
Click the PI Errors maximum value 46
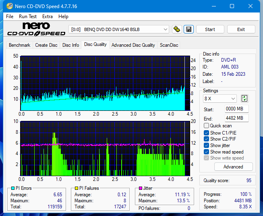click(x=60, y=201)
